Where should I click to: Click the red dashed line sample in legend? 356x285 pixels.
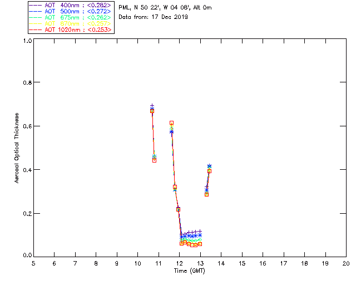(x=36, y=30)
